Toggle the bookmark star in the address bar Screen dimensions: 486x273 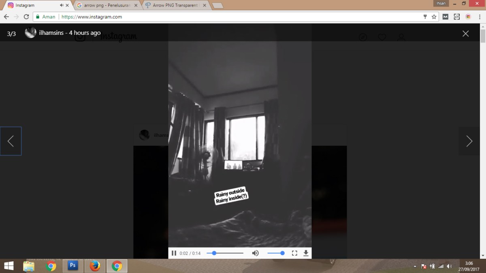tap(434, 17)
